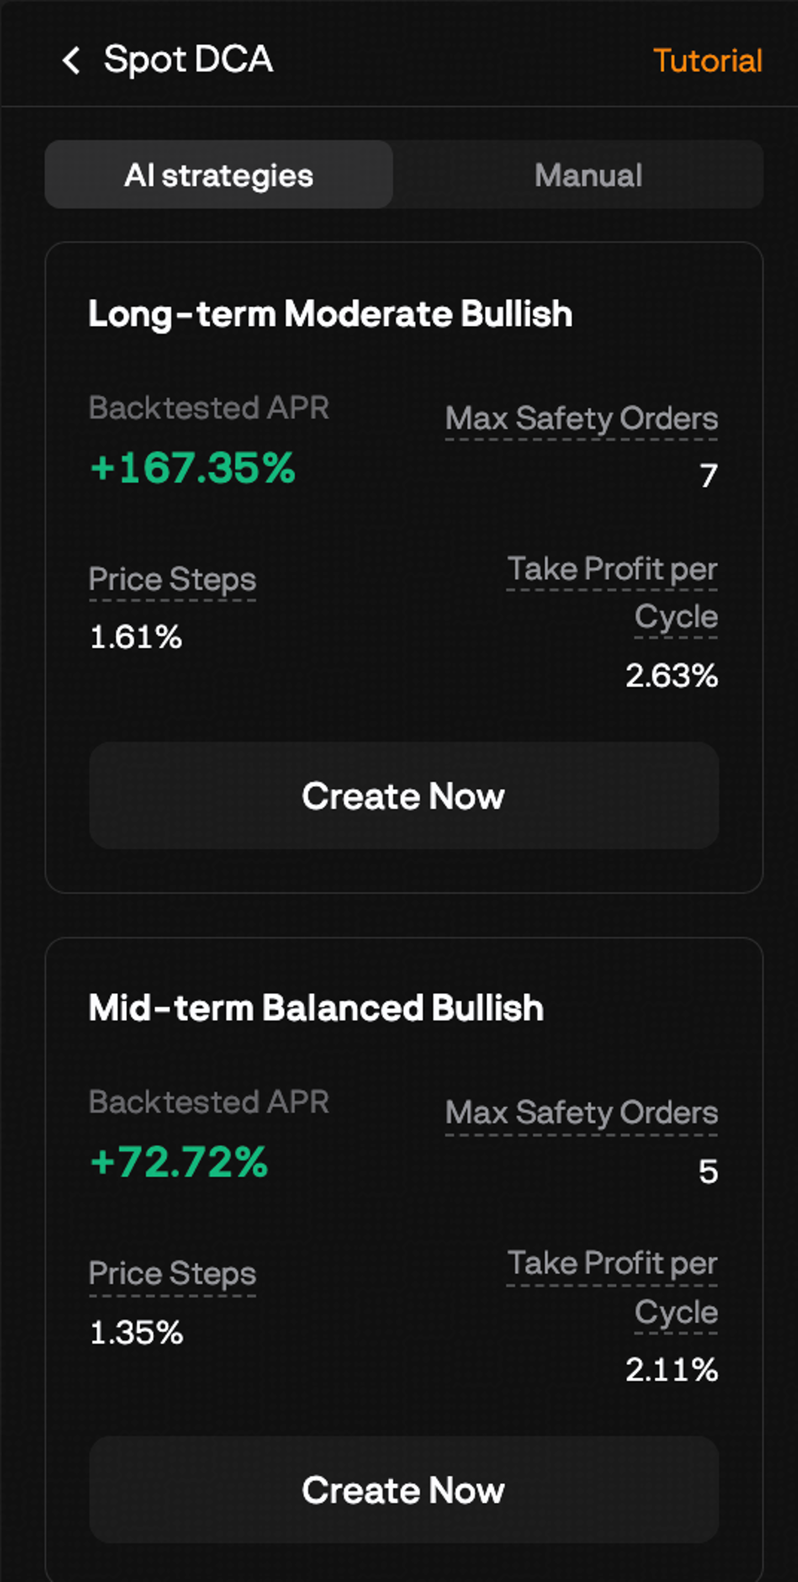Switch to the Manual tab

(x=588, y=175)
